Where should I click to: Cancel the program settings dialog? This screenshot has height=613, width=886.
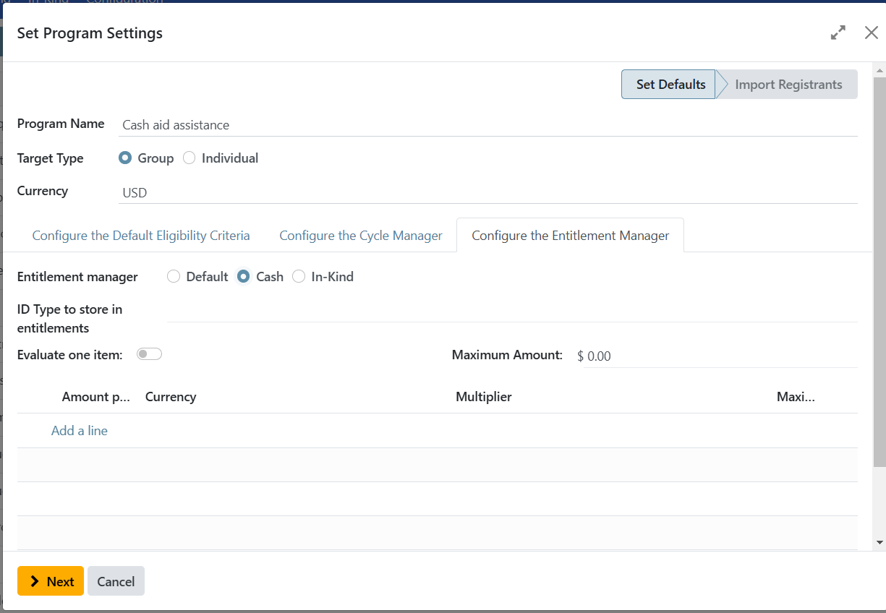tap(116, 580)
